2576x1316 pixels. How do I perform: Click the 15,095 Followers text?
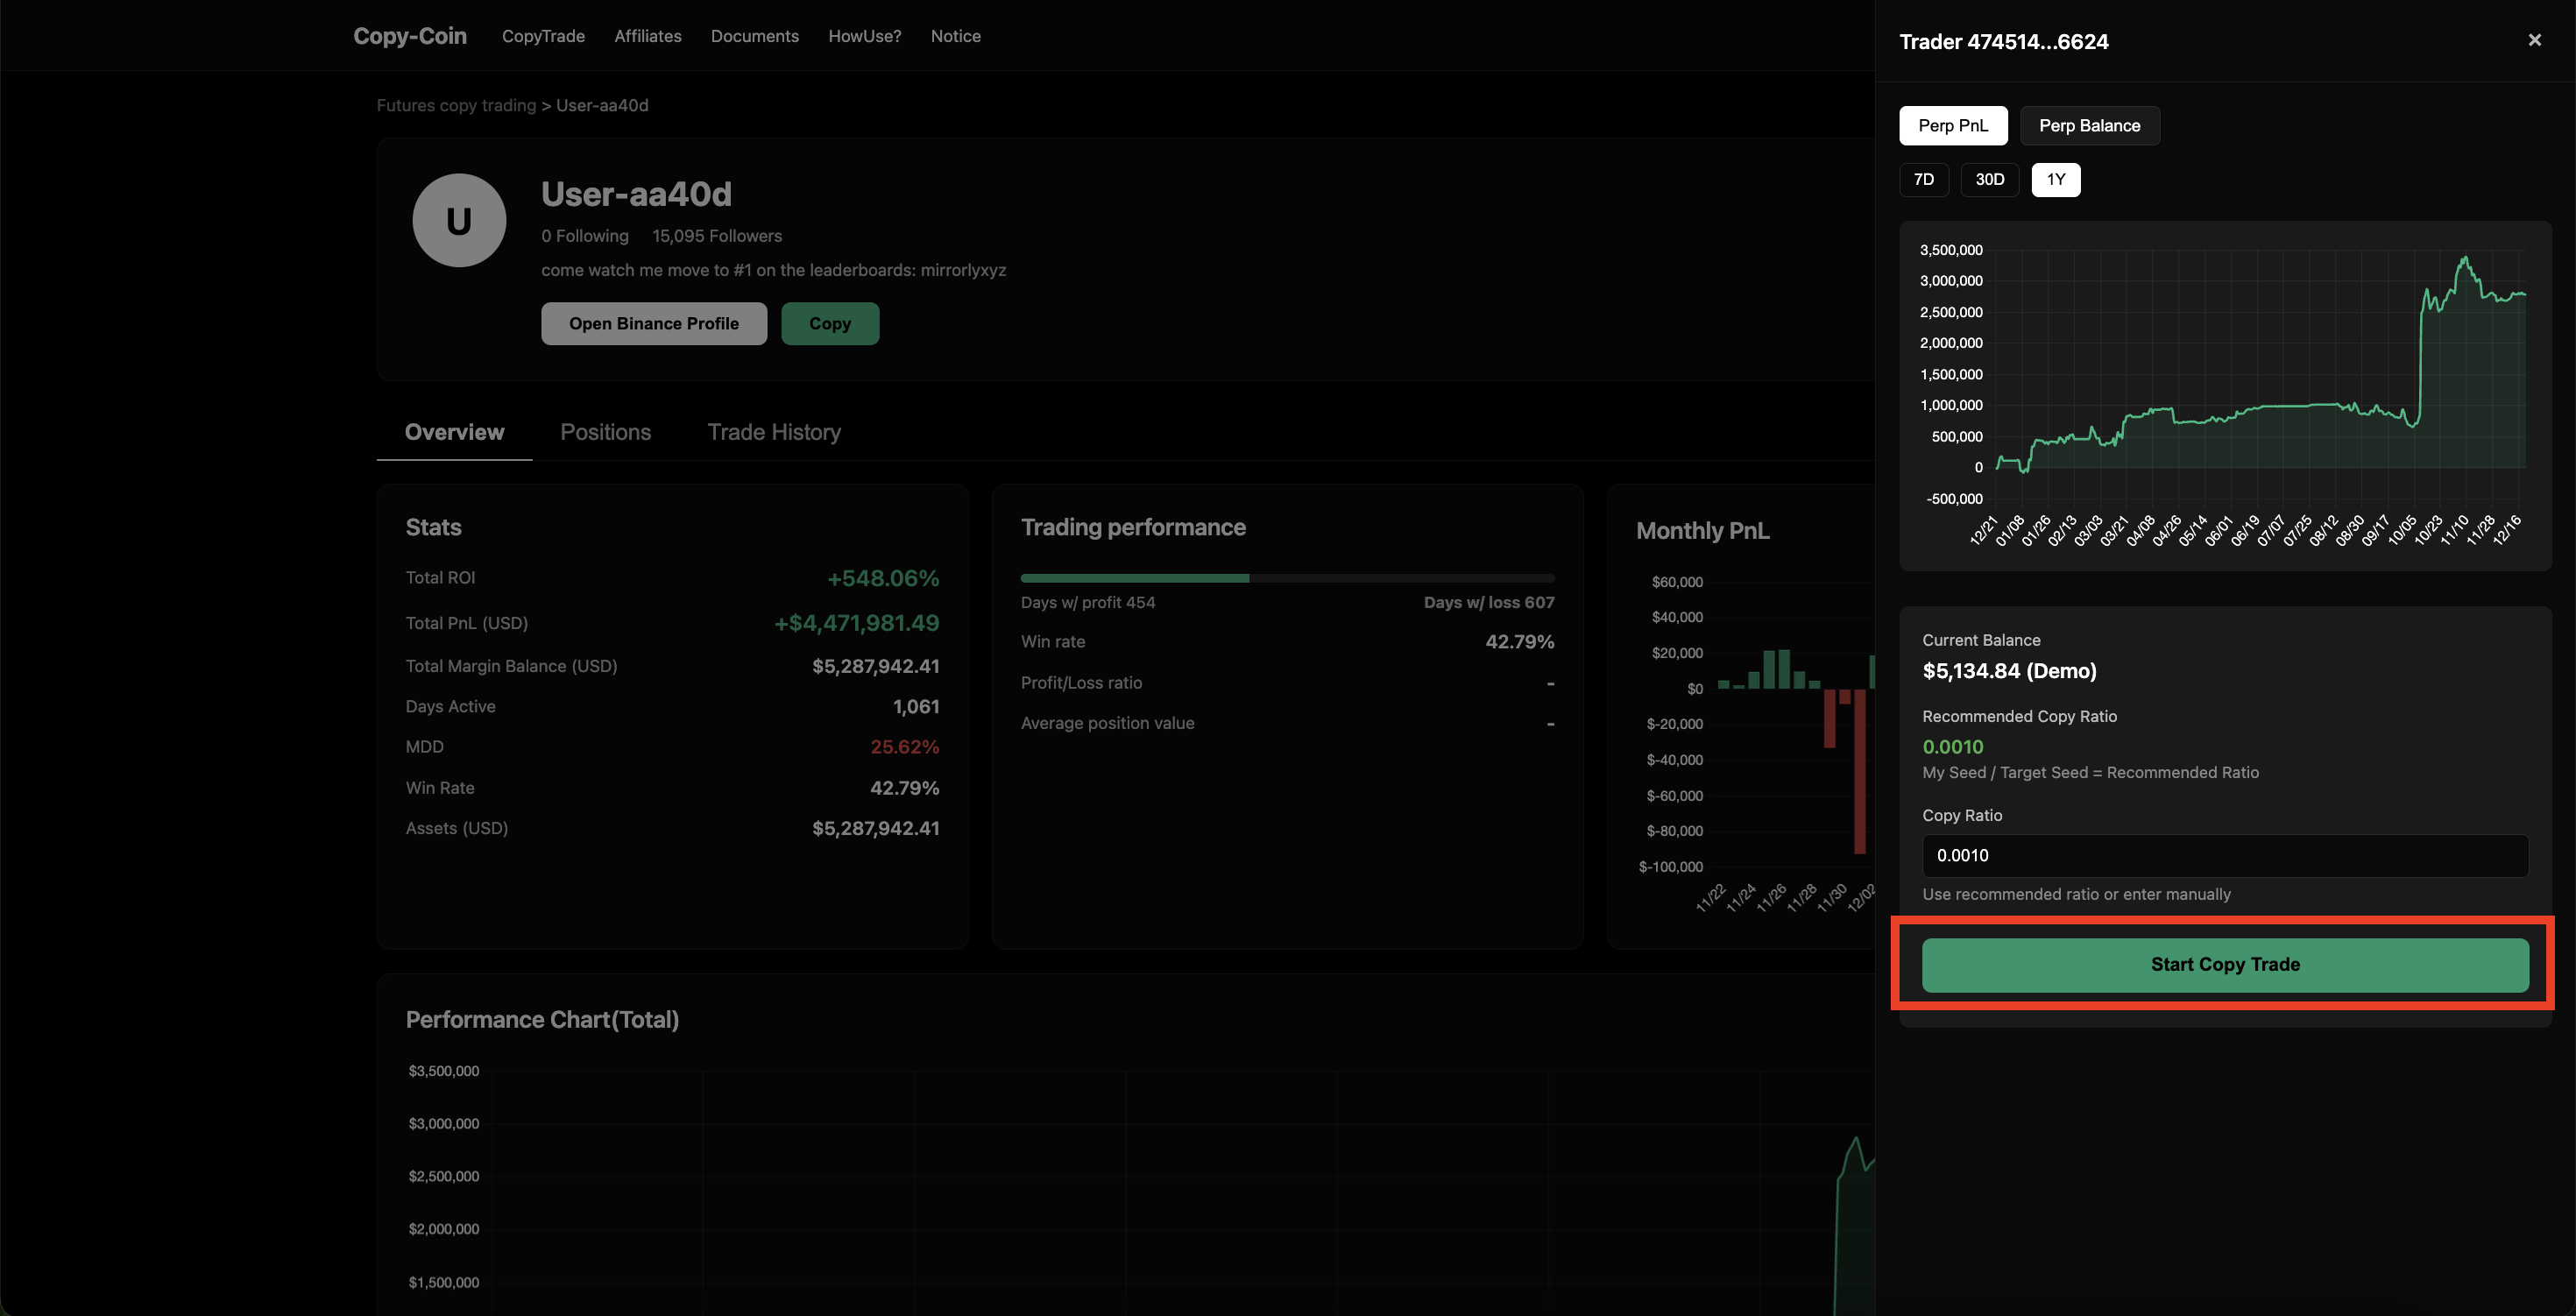717,236
